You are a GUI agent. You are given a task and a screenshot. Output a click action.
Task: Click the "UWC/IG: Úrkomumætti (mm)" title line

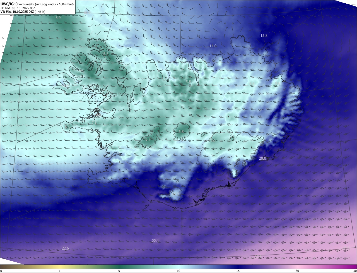[37, 4]
